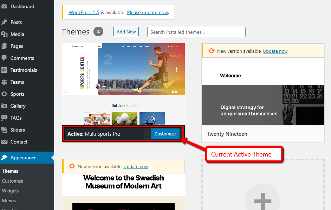Click the Sports icon in sidebar
Screen dimensions: 331x210
point(4,94)
